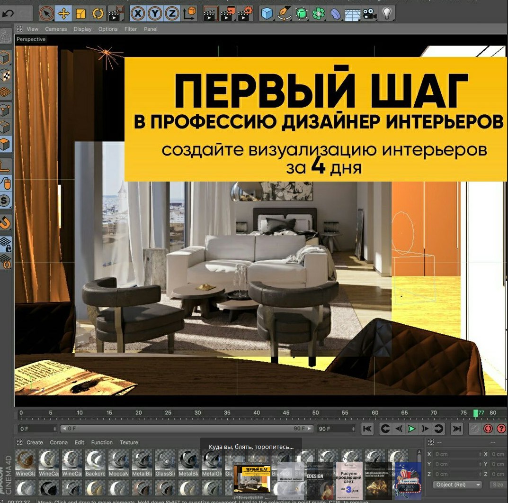Click play forward button
508x503 pixels.
point(412,429)
